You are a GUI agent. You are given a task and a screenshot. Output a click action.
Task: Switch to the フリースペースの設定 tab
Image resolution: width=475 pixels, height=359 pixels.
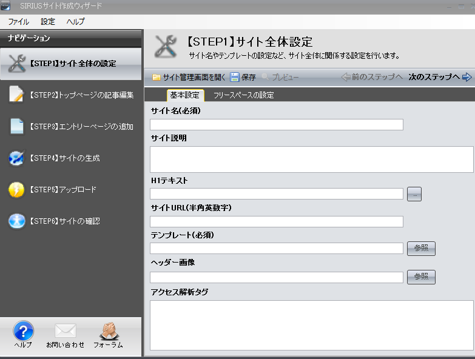(x=243, y=95)
